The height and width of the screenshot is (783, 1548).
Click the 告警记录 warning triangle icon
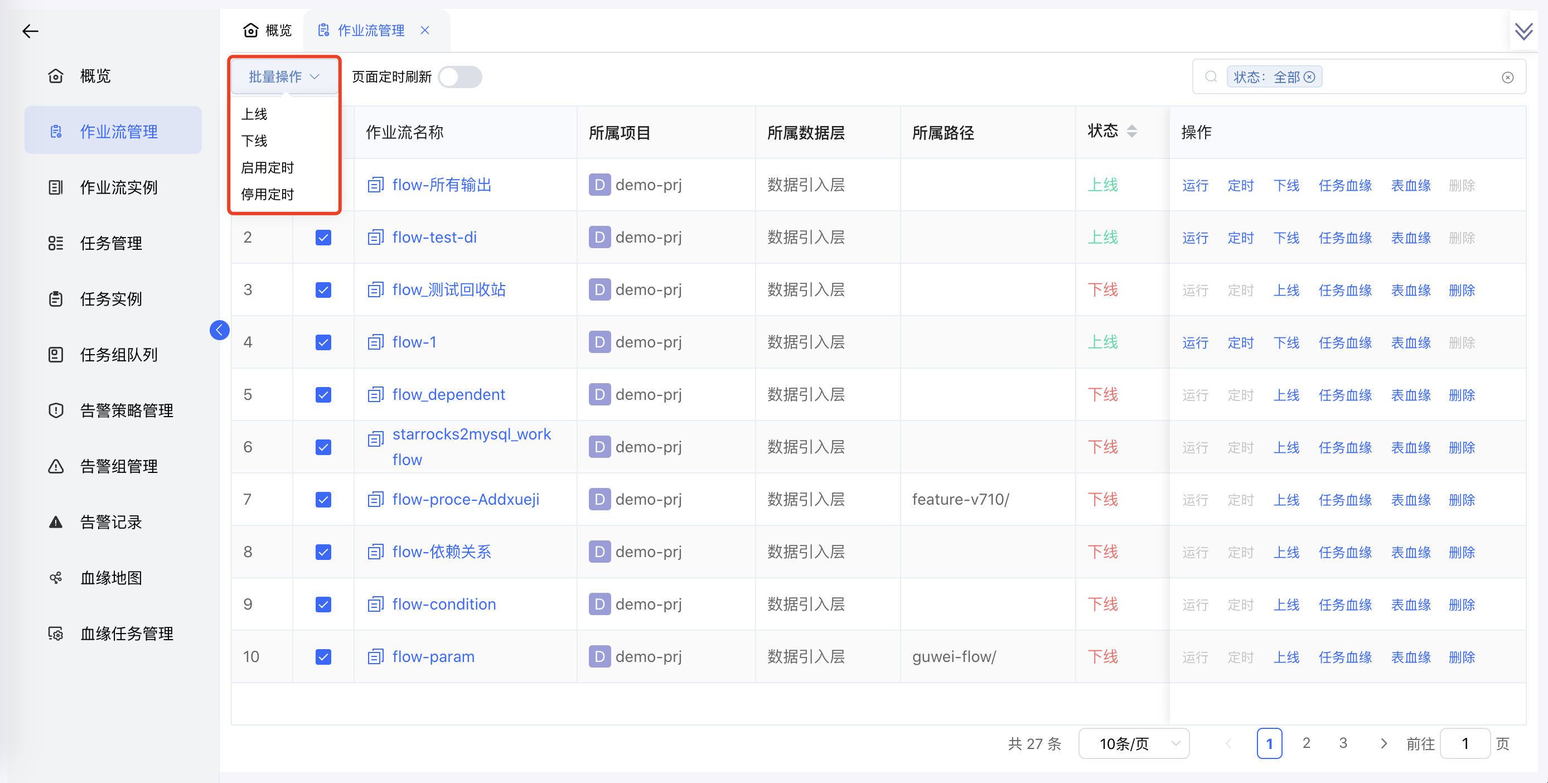(56, 522)
